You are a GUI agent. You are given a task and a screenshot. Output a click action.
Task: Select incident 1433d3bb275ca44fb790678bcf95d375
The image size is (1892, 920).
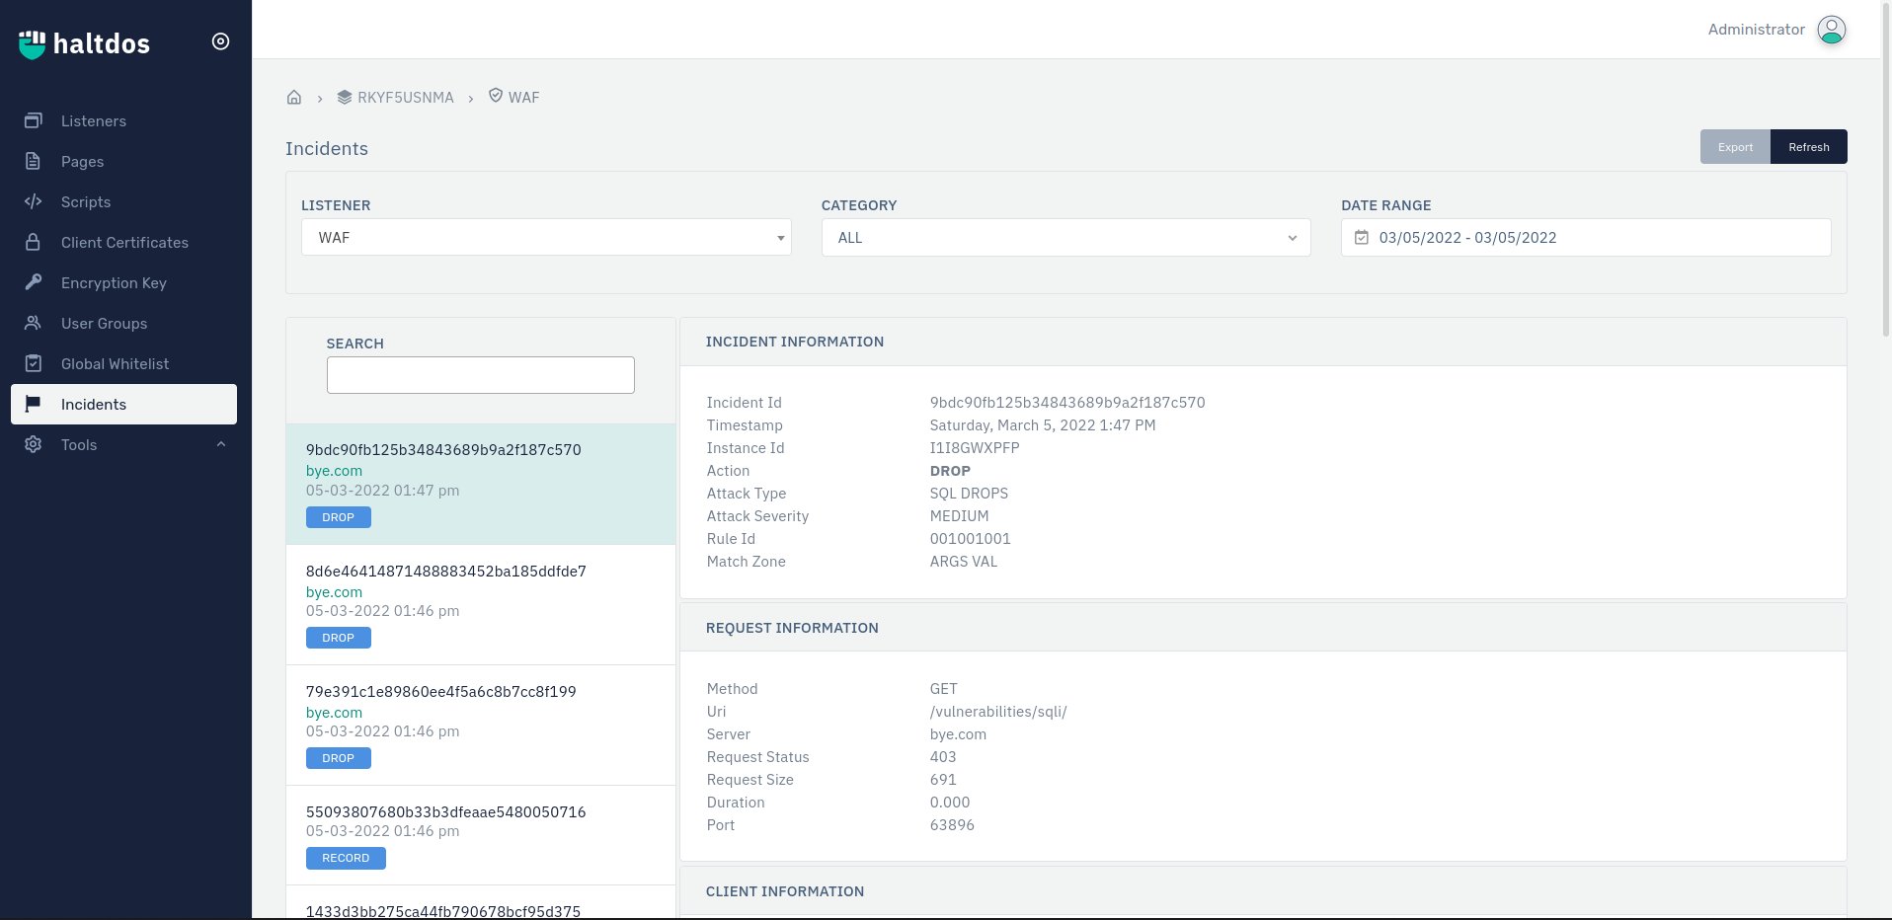point(481,902)
